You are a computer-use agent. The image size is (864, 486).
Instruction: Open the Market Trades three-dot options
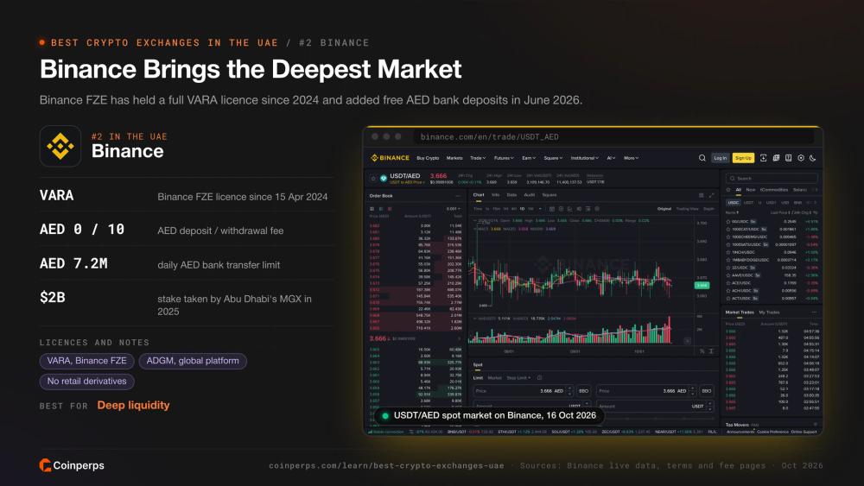814,312
